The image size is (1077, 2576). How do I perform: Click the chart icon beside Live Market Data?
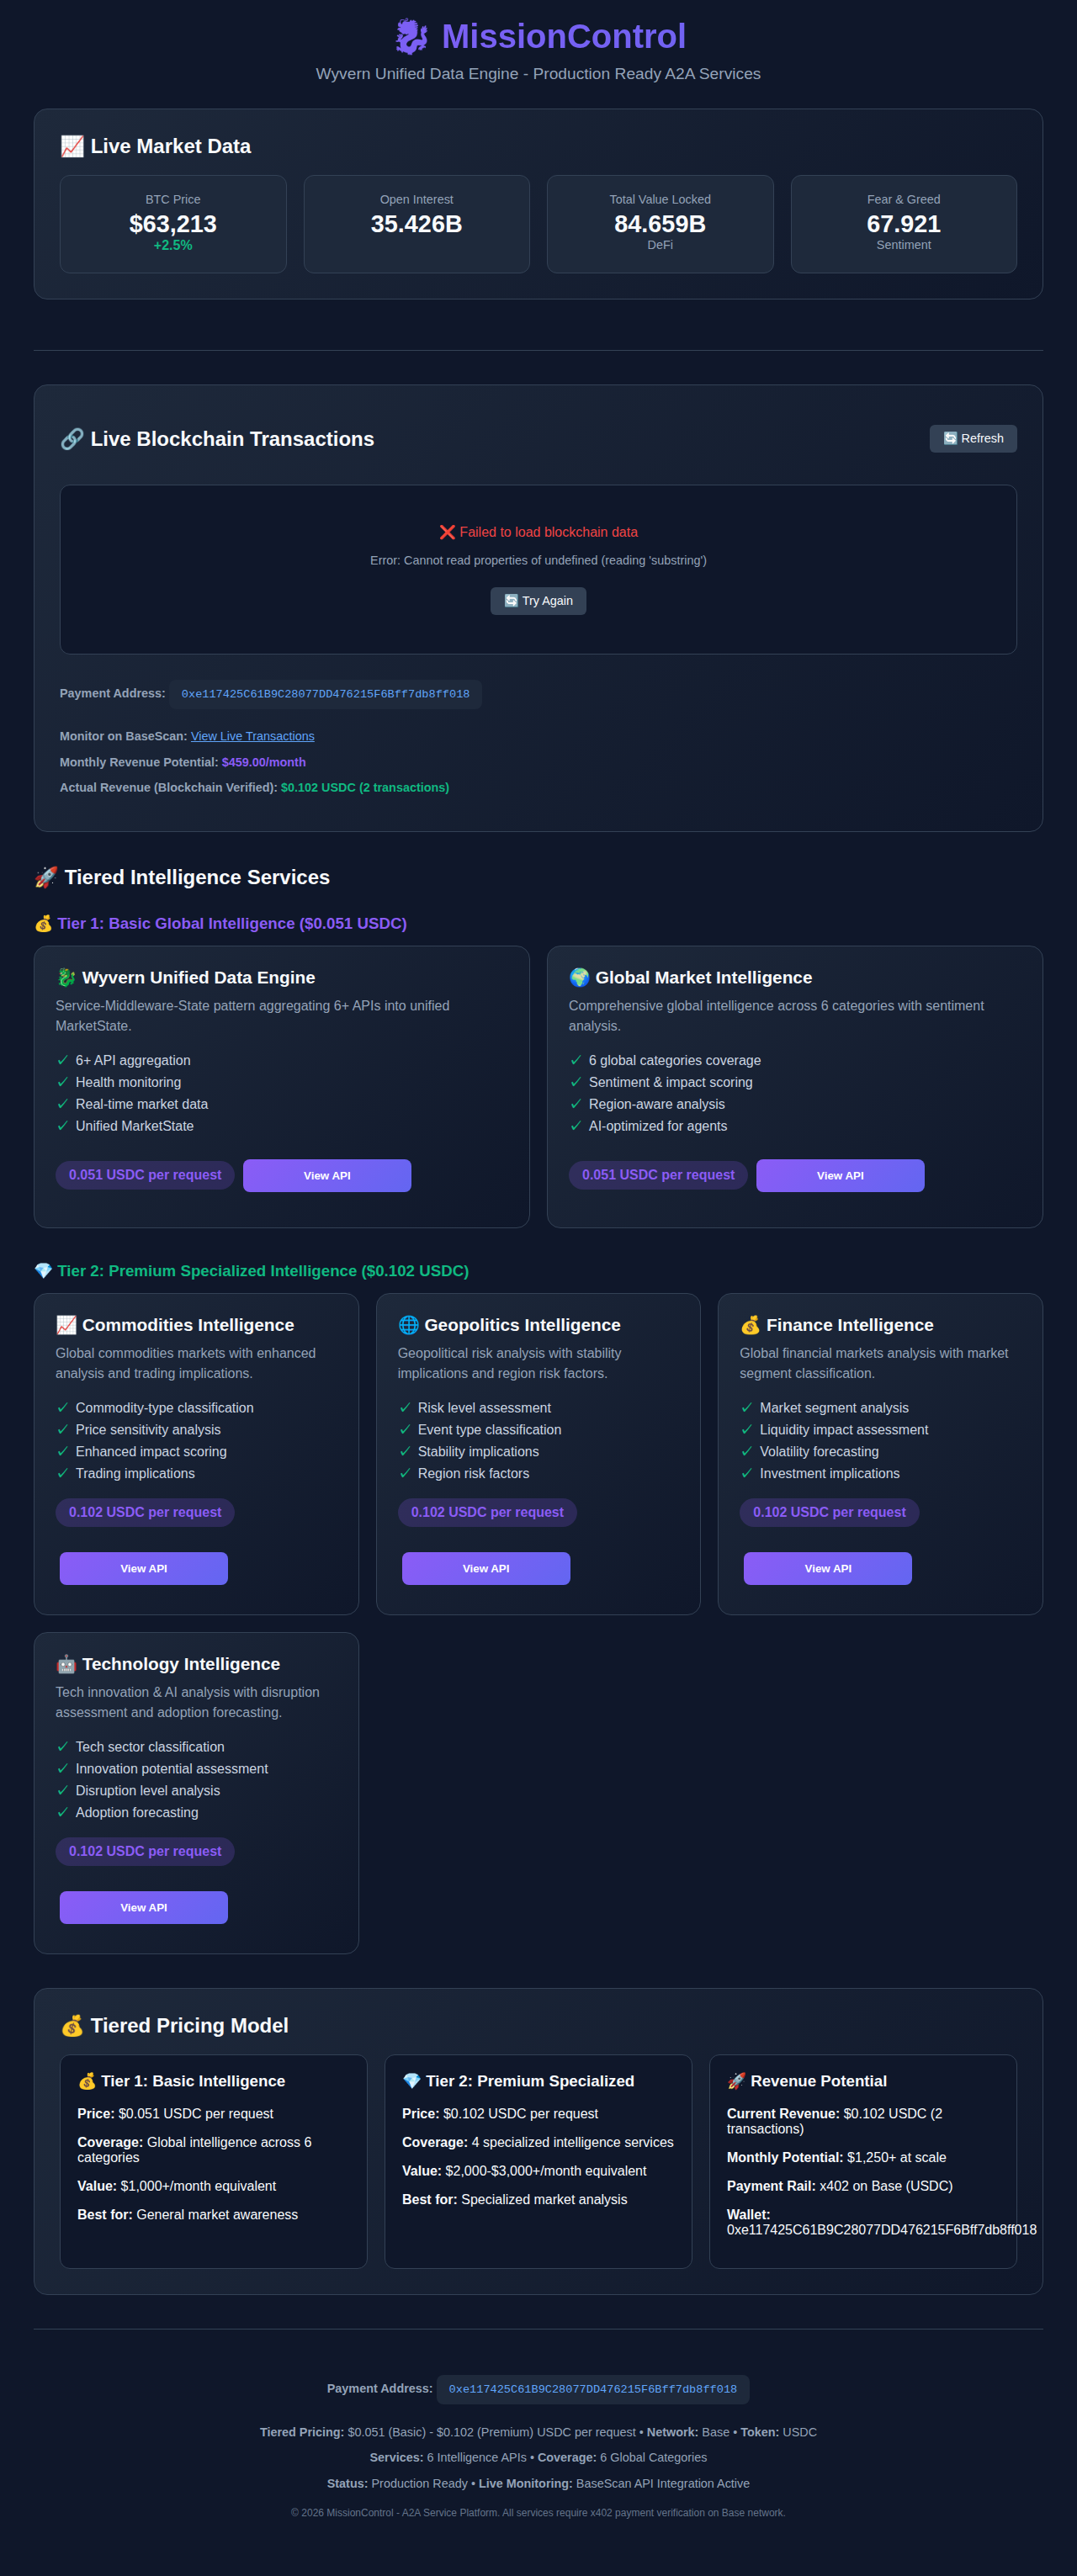[x=72, y=147]
